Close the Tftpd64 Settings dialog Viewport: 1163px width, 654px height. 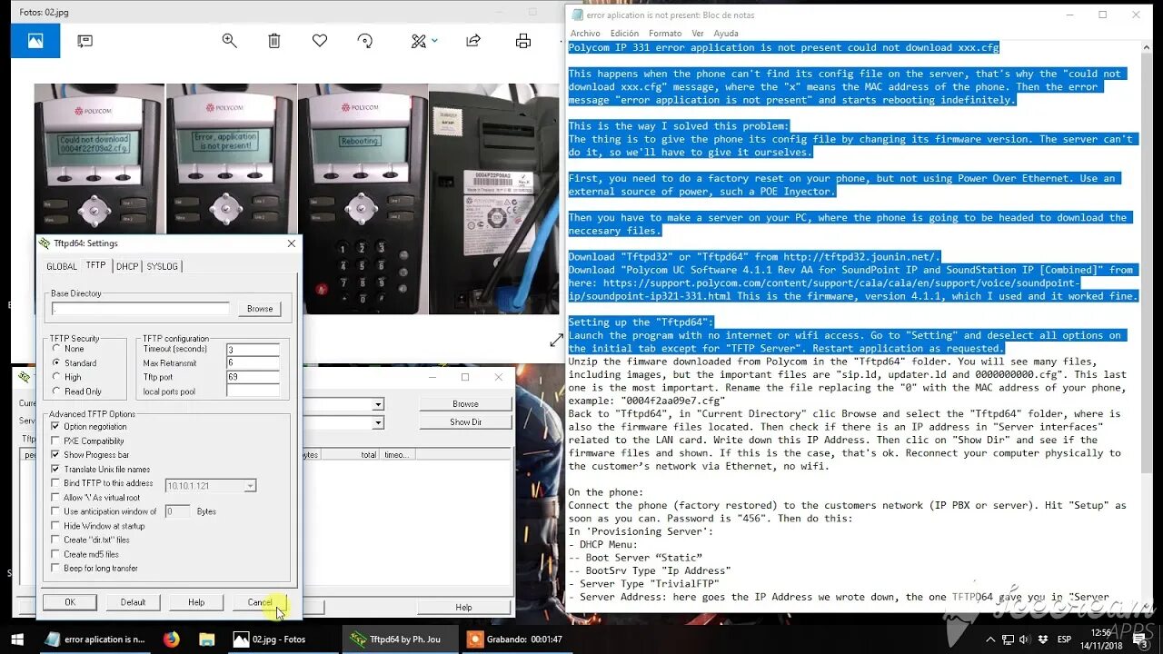point(292,243)
